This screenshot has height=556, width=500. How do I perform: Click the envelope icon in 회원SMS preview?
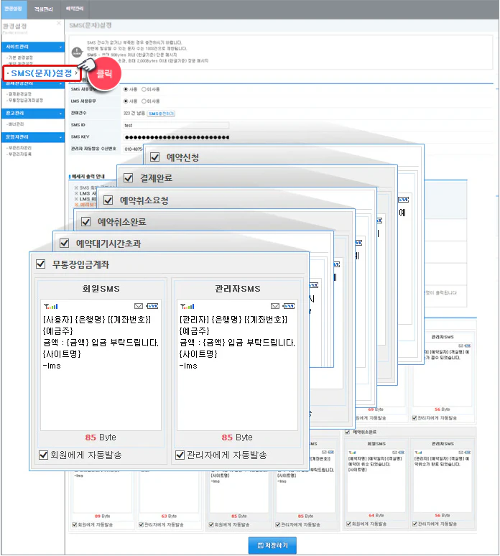(139, 306)
